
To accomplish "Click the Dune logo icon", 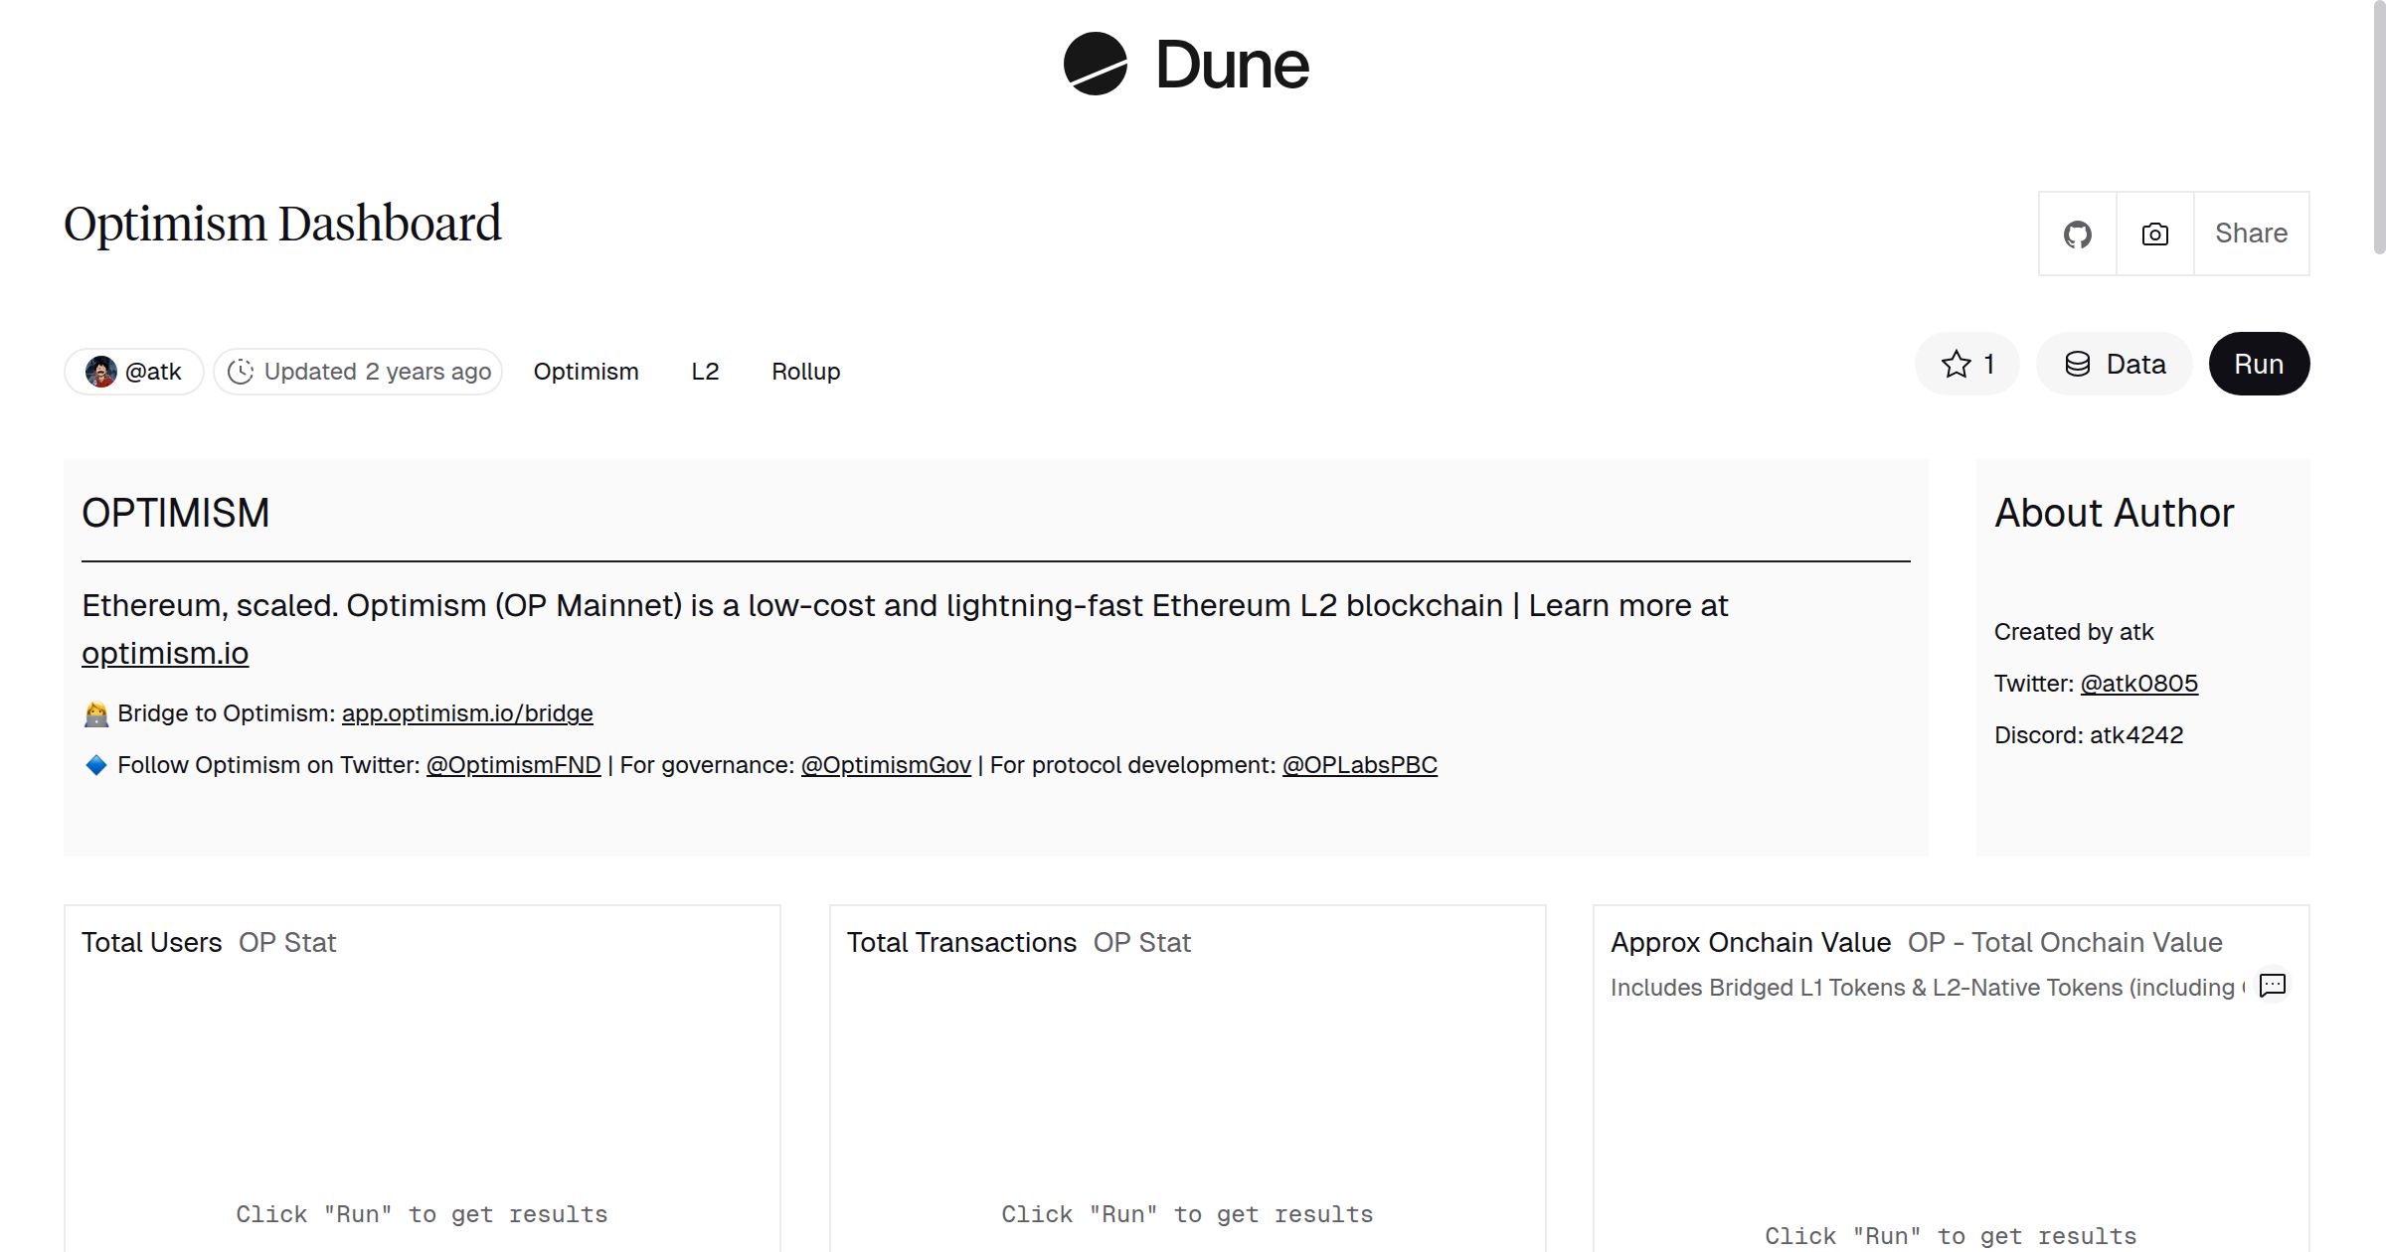I will 1095,65.
